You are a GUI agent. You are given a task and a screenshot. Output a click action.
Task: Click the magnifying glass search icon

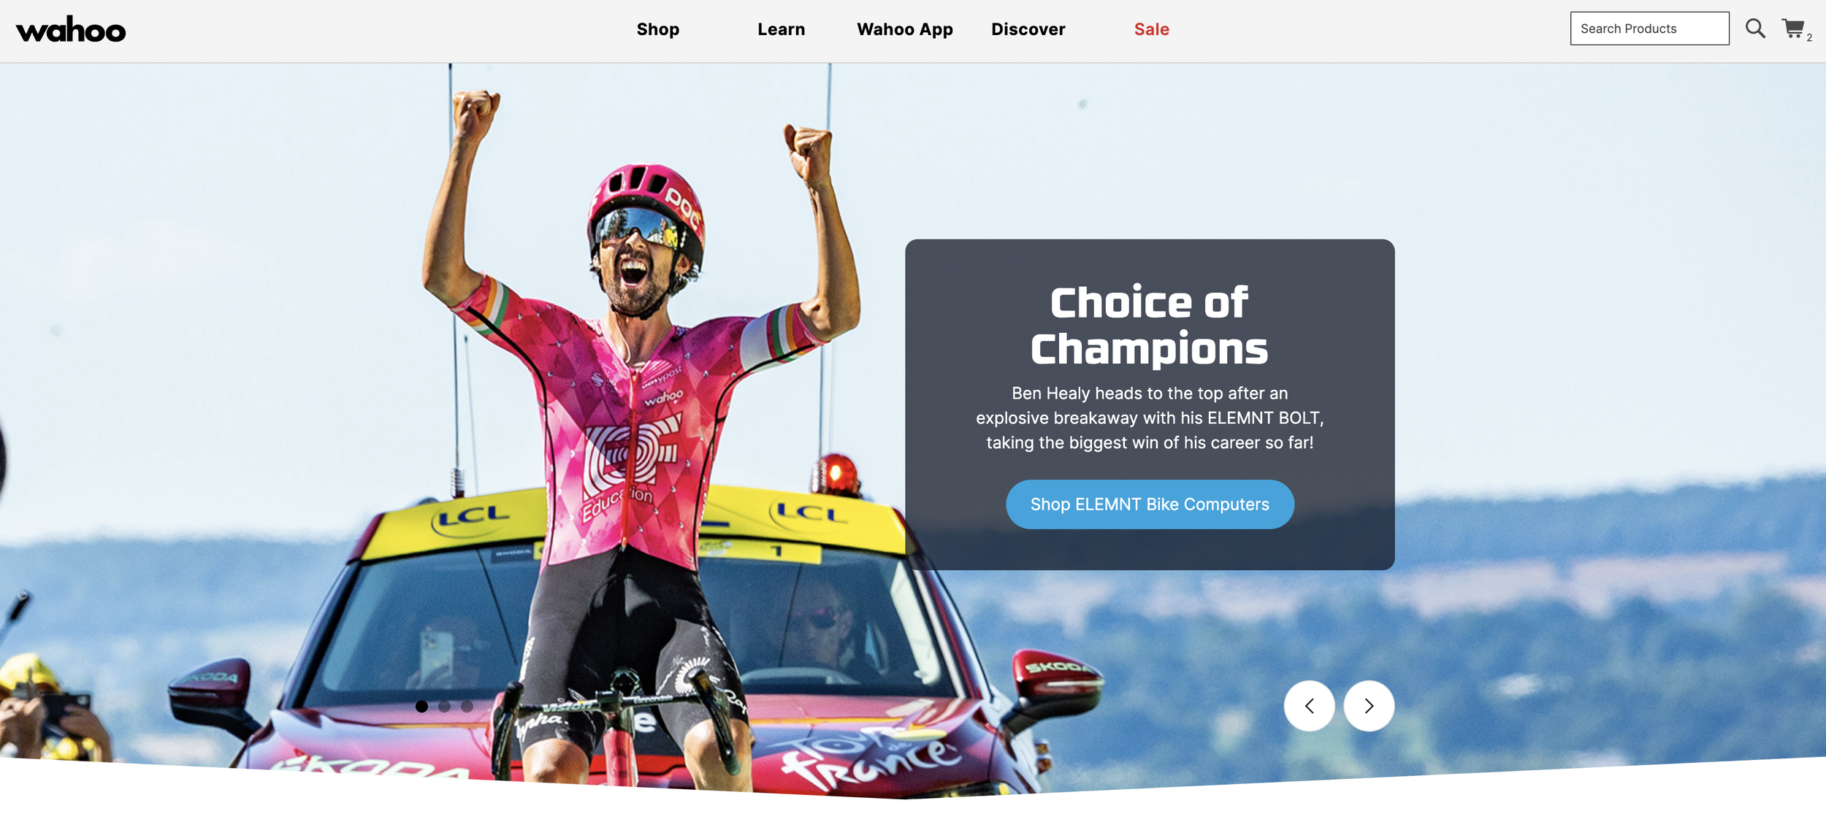point(1755,28)
